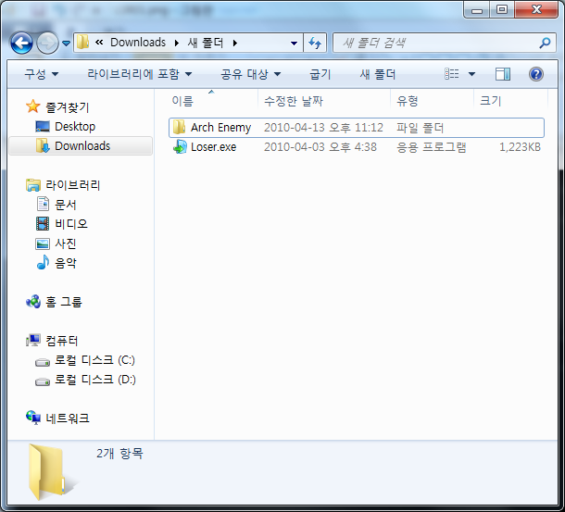
Task: Change view with the view layout icon
Action: point(452,74)
